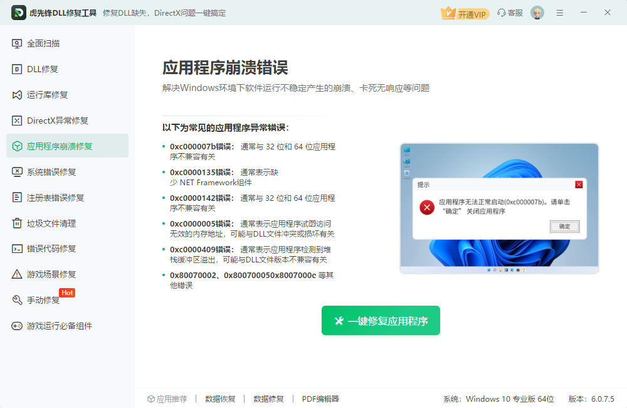Click the 0xc000007b错误 entry text

252,152
